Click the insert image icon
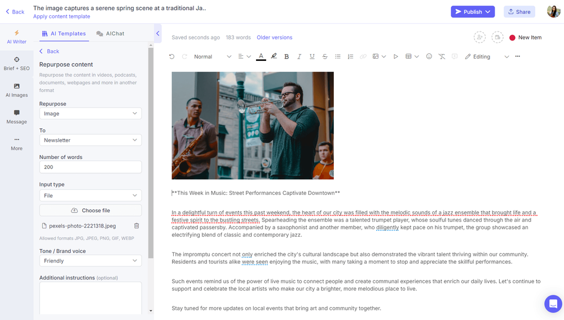 tap(376, 56)
